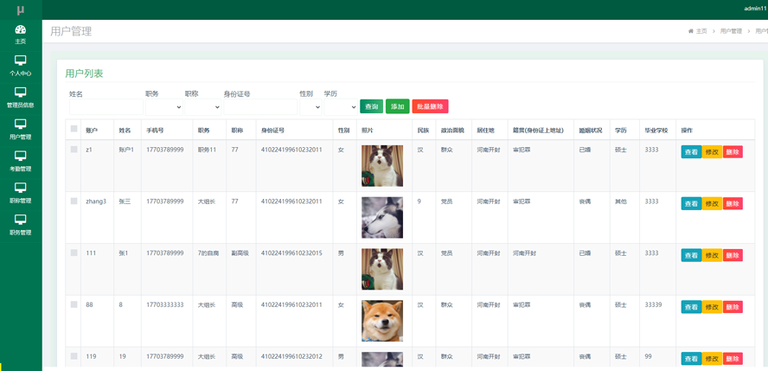Click the home icon in breadcrumb
This screenshot has width=768, height=371.
[x=691, y=31]
